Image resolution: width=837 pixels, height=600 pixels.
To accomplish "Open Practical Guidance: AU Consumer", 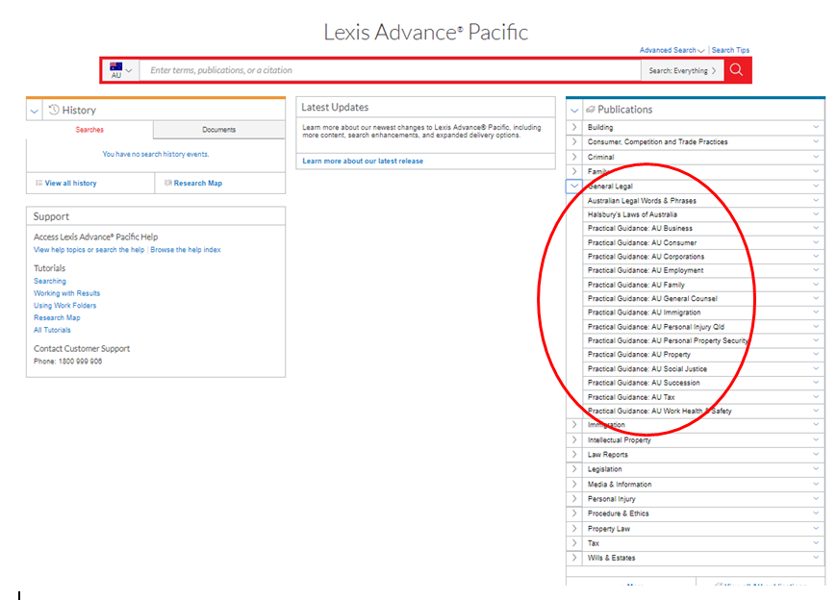I will click(642, 242).
